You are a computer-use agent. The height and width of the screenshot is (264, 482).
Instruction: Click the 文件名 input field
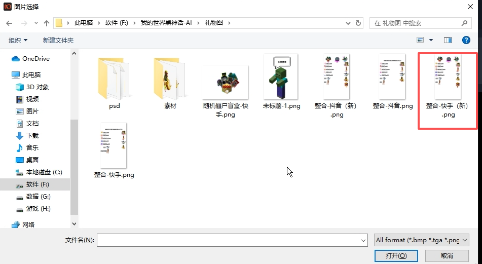(232, 240)
